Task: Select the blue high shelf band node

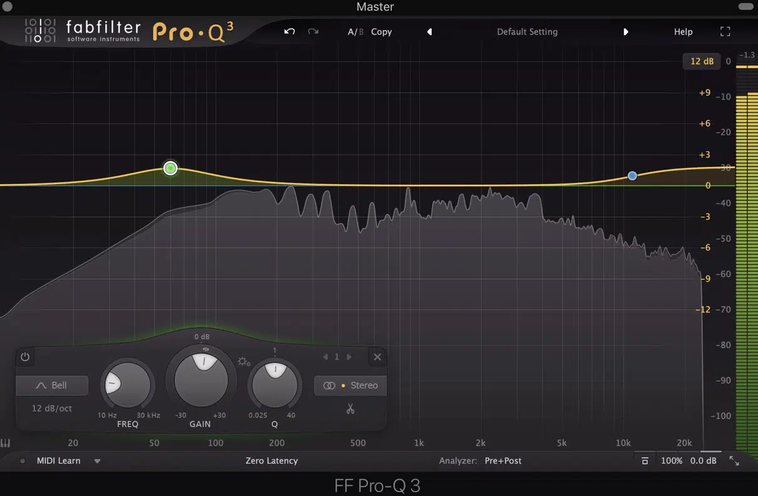Action: click(632, 176)
